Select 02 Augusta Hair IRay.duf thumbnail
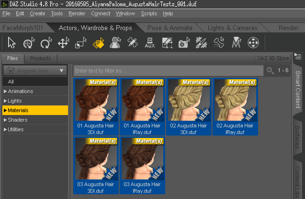Image resolution: width=305 pixels, height=199 pixels. point(235,107)
